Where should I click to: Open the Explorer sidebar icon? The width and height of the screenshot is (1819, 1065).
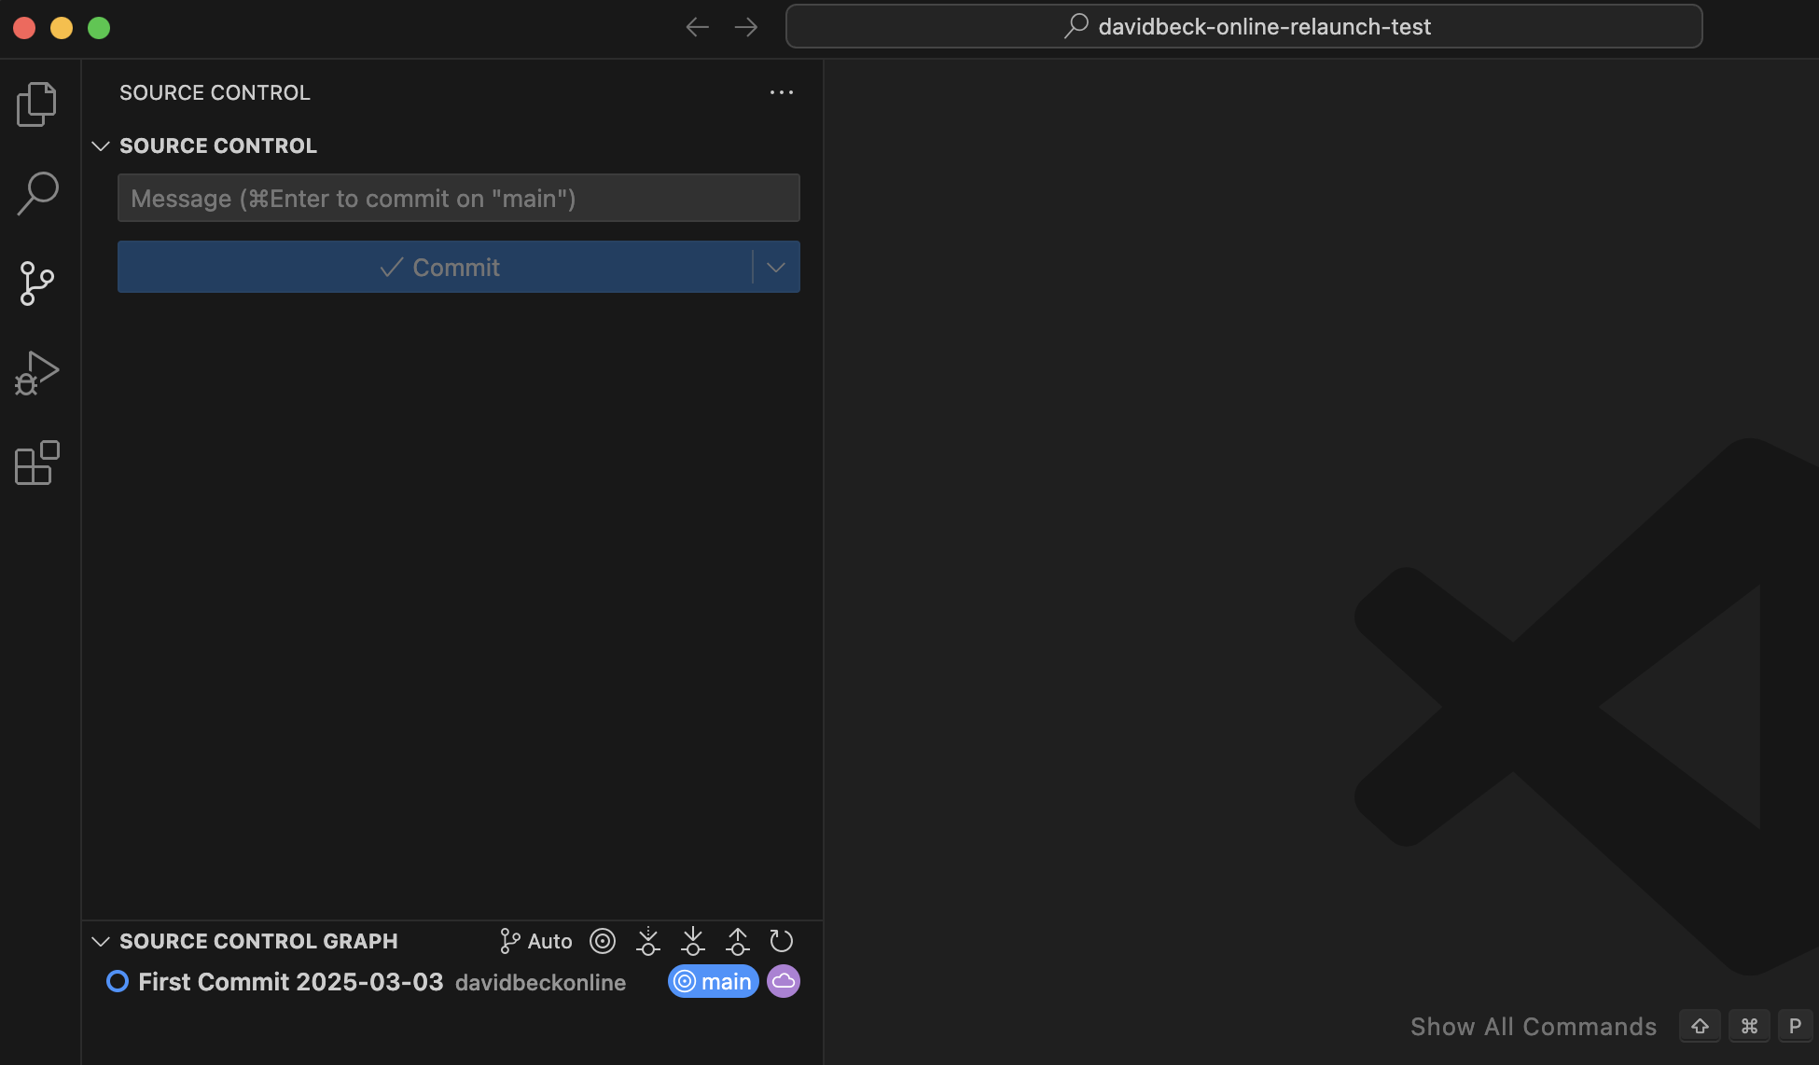pos(36,104)
